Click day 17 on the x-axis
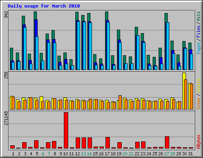203x158 pixels. pos(107,154)
